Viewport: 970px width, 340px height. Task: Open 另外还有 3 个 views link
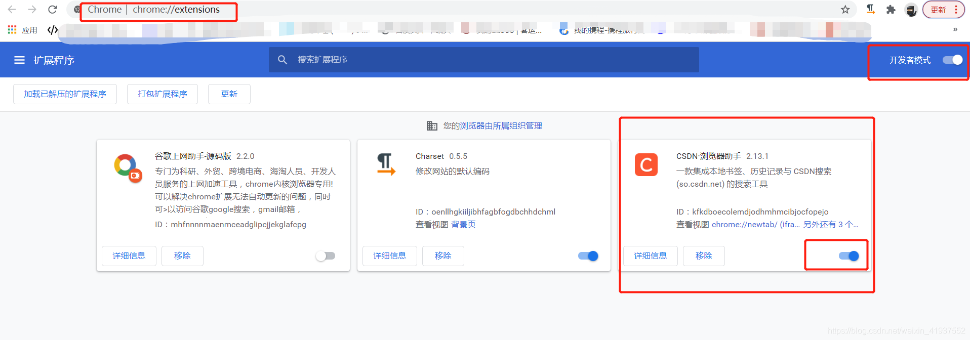point(831,225)
